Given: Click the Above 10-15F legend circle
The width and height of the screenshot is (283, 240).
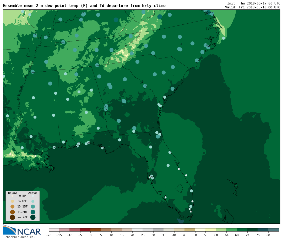Looking at the screenshot, I should (33, 207).
